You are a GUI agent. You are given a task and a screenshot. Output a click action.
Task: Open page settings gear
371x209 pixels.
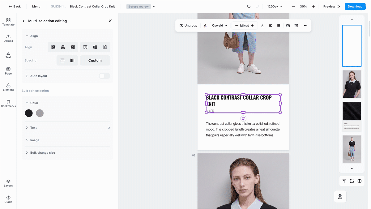pos(360,181)
